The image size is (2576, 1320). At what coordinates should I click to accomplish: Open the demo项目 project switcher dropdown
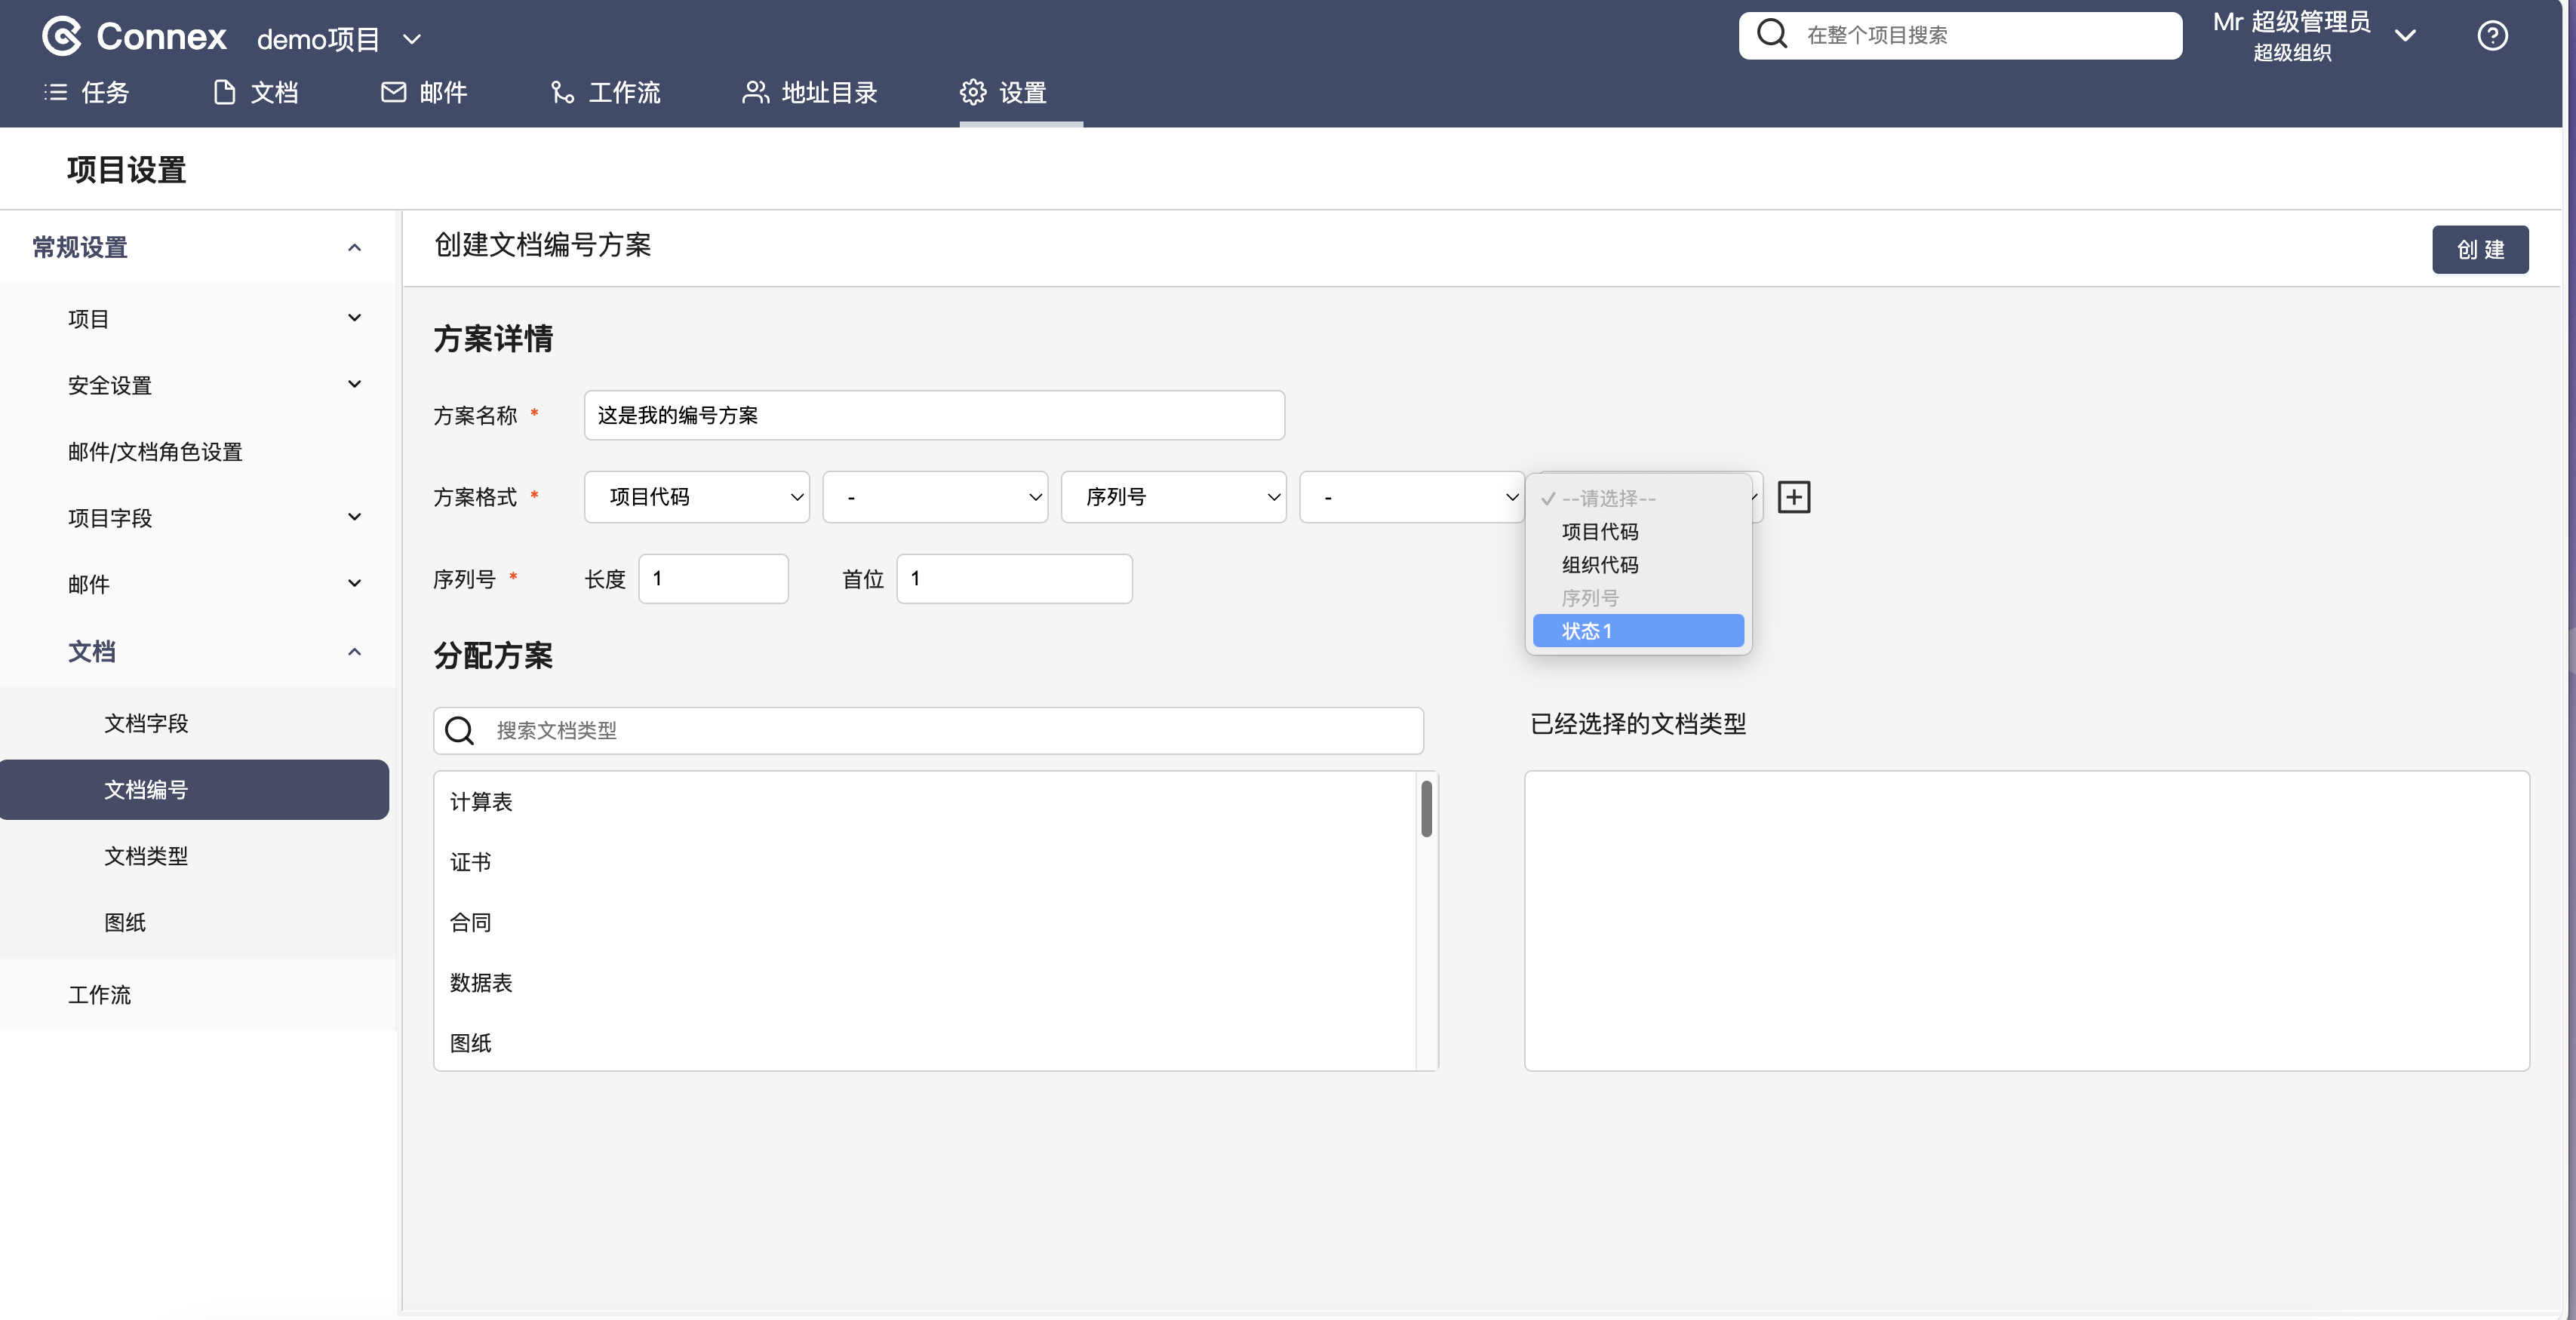coord(340,39)
